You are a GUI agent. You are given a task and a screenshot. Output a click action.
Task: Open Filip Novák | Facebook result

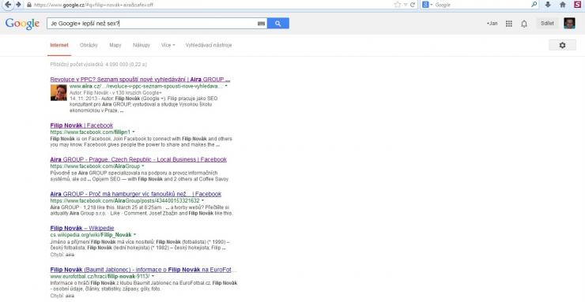point(81,125)
